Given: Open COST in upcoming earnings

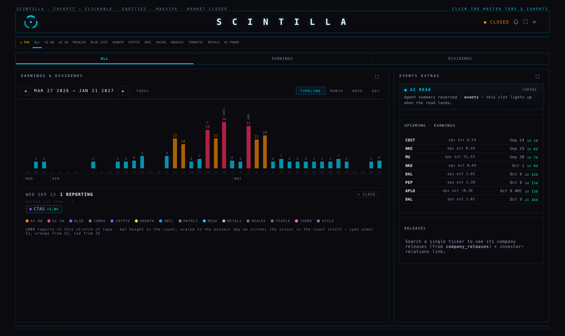Looking at the screenshot, I should (472, 140).
